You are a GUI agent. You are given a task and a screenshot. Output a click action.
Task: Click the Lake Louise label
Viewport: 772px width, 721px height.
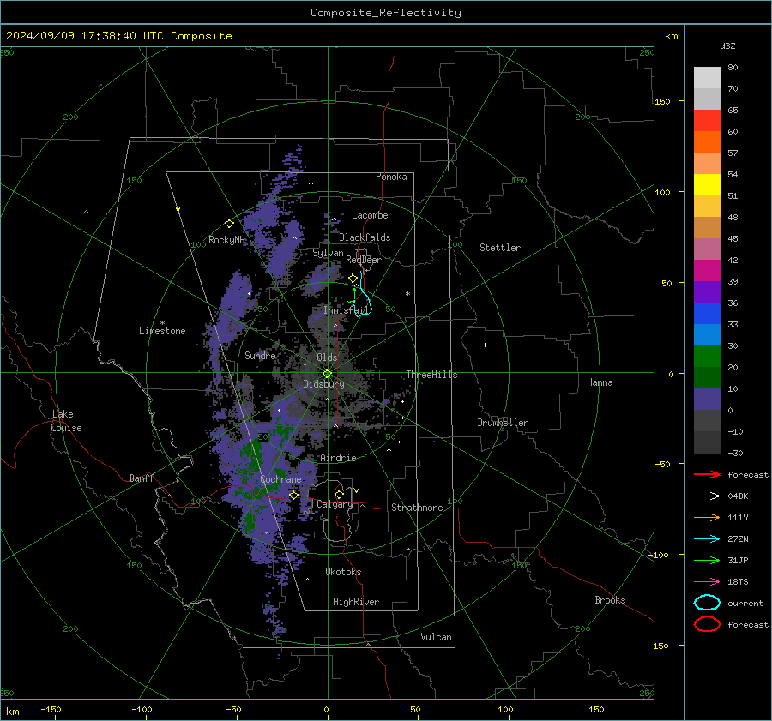pos(66,421)
